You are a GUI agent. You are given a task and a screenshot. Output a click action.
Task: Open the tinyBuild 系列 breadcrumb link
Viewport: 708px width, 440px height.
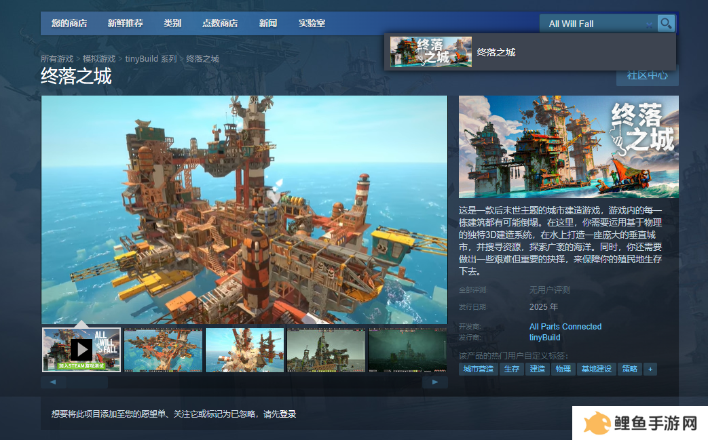[151, 58]
